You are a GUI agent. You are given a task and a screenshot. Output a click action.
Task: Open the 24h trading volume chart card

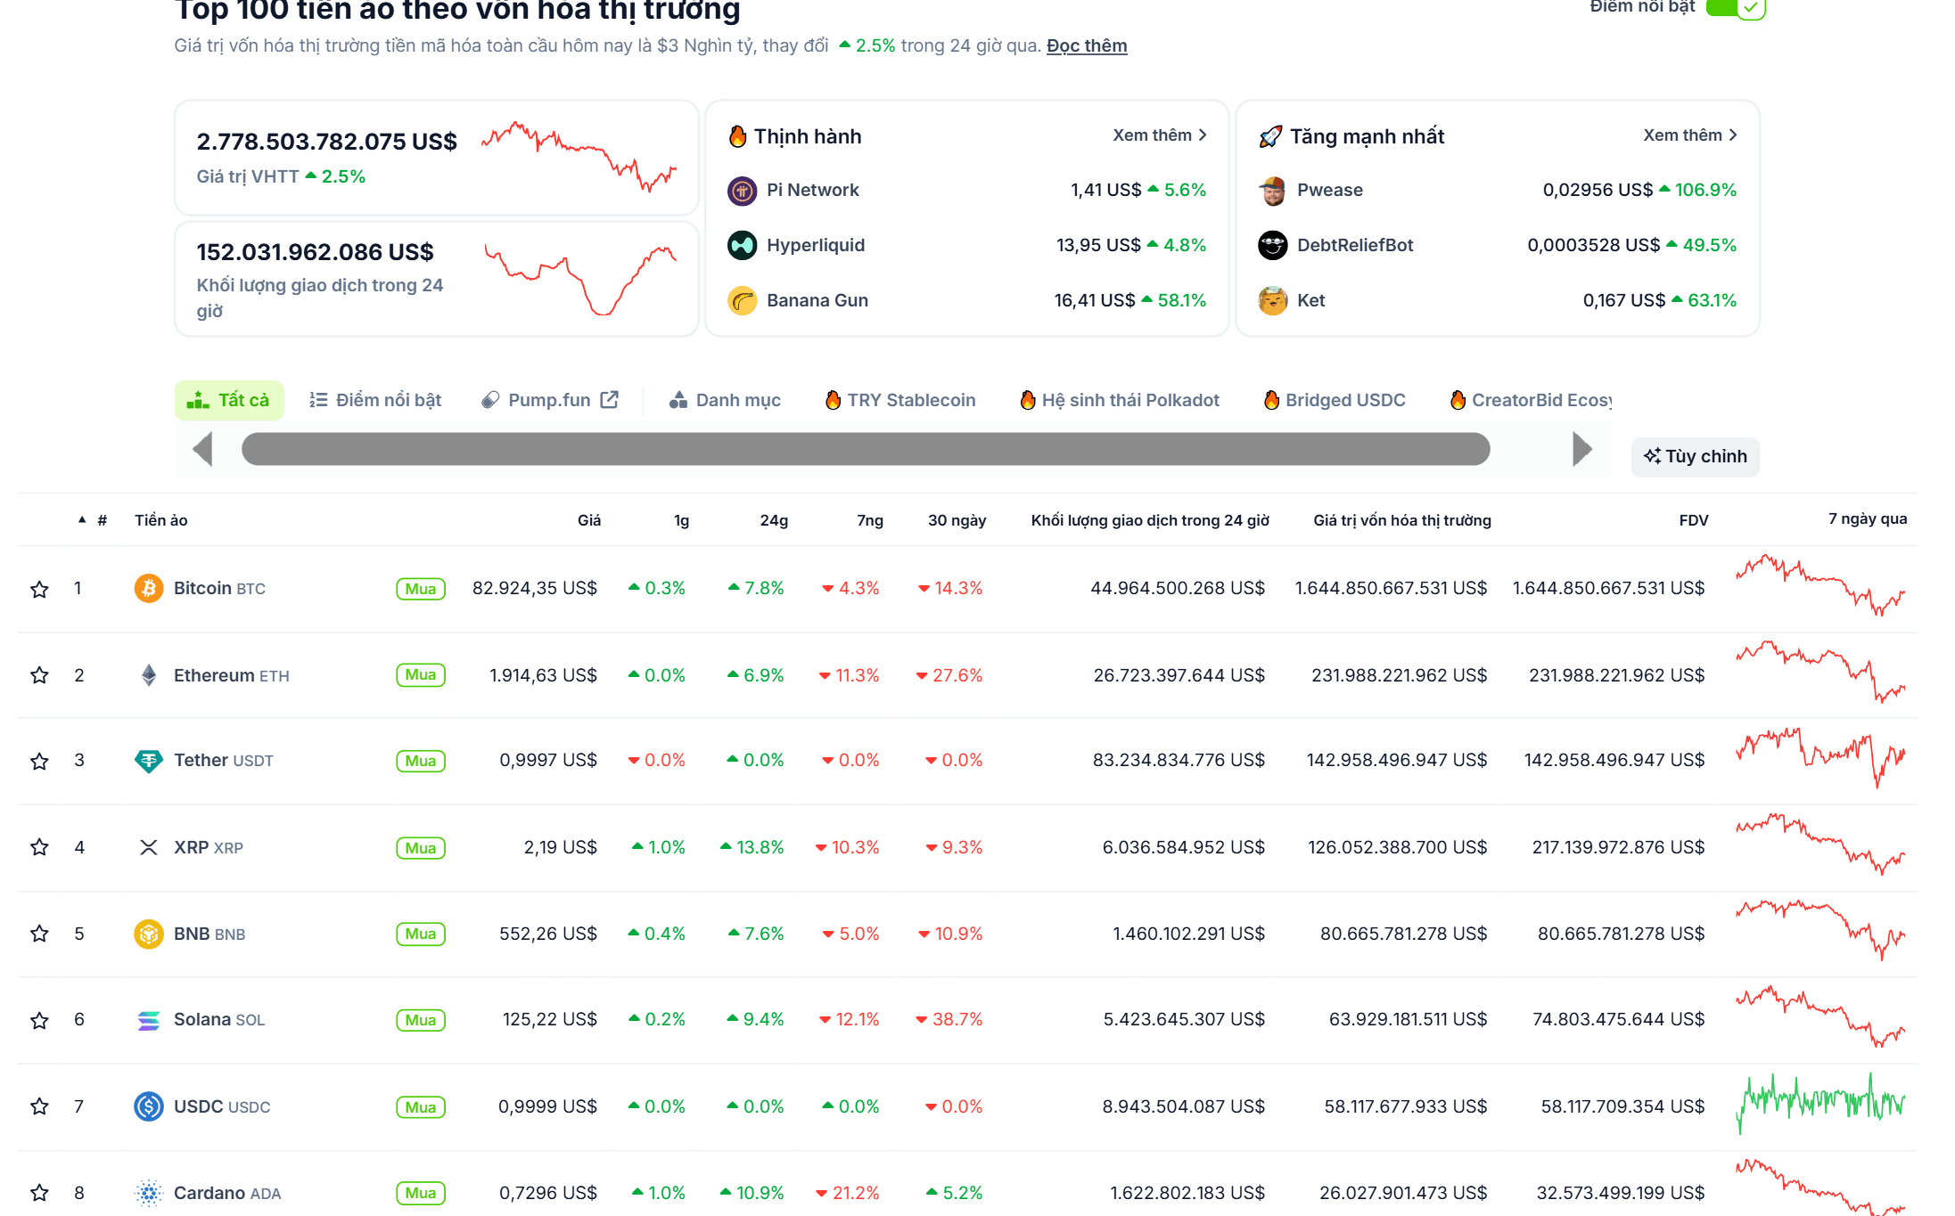(x=437, y=279)
